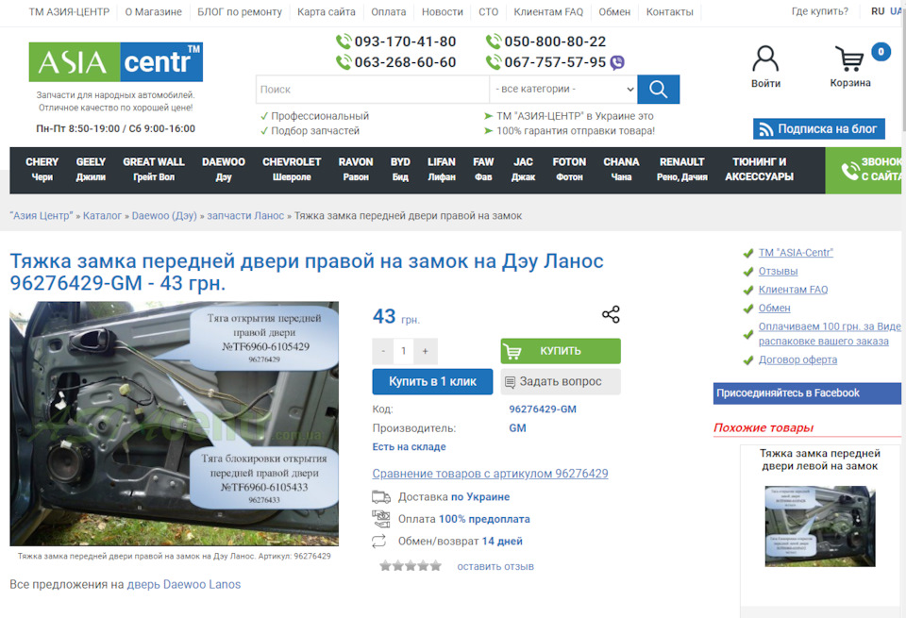
Task: Go to Каталог breadcrumb
Action: point(102,215)
